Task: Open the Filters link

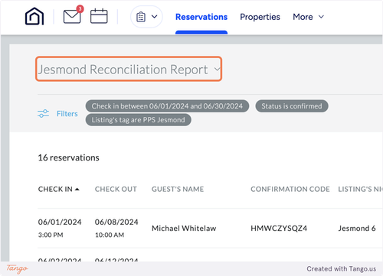Action: point(67,114)
